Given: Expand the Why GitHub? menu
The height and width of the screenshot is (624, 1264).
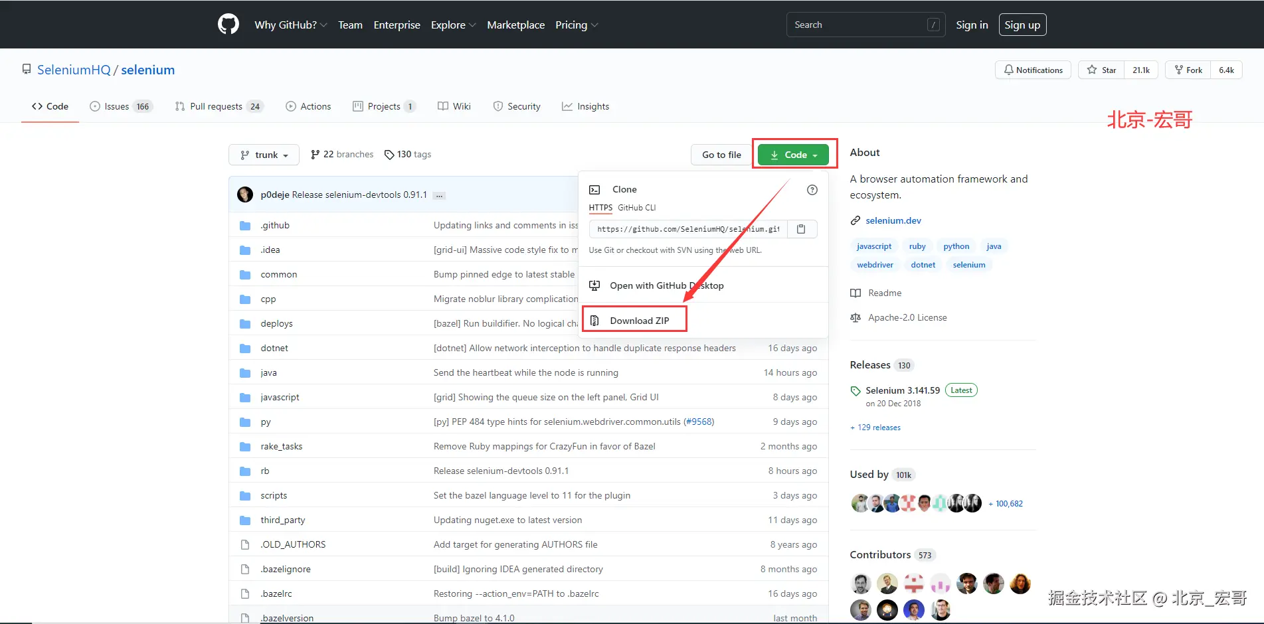Looking at the screenshot, I should pyautogui.click(x=290, y=25).
